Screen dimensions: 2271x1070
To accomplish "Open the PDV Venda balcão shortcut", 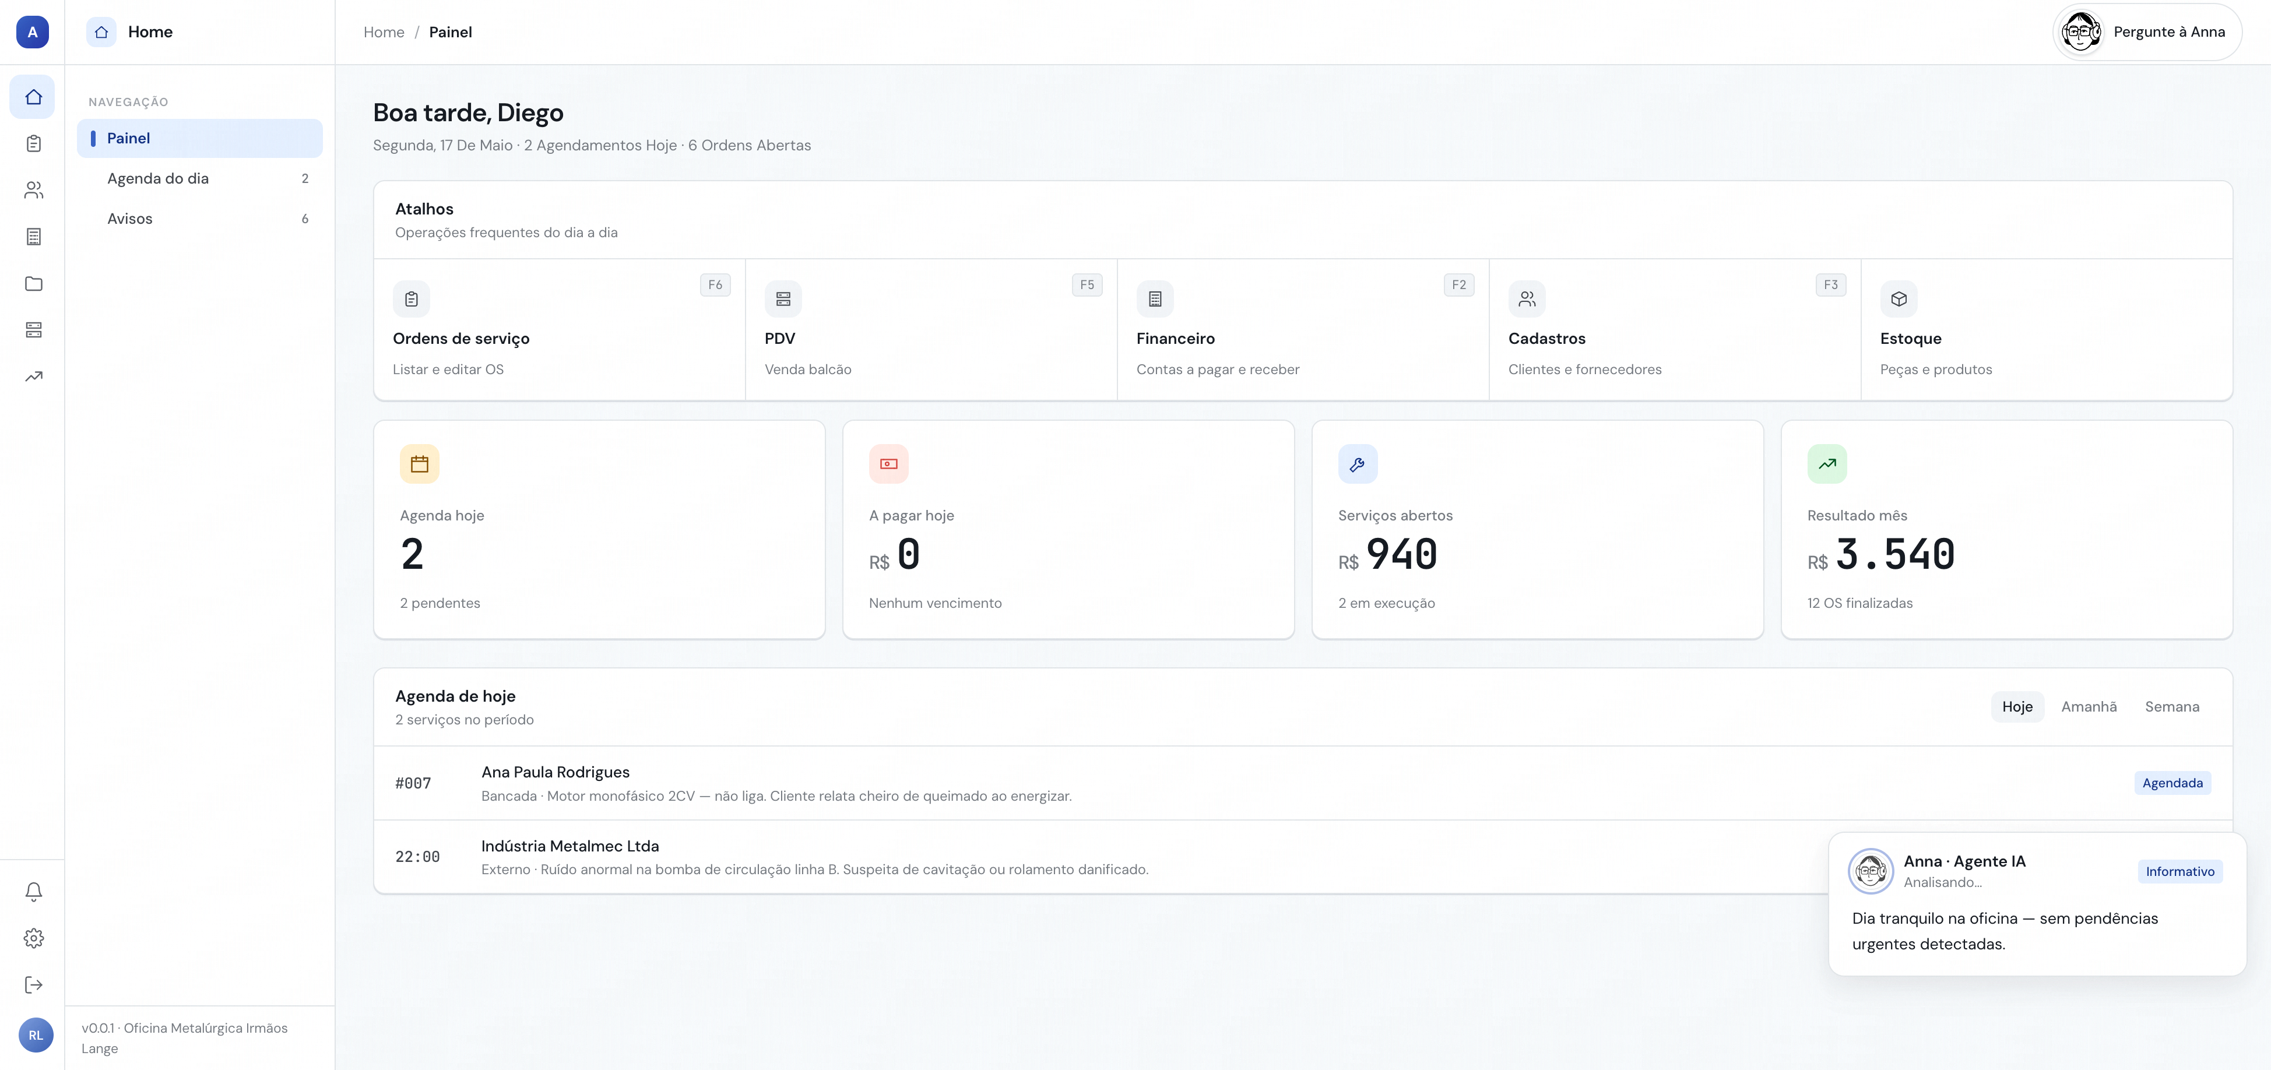I will pos(931,330).
